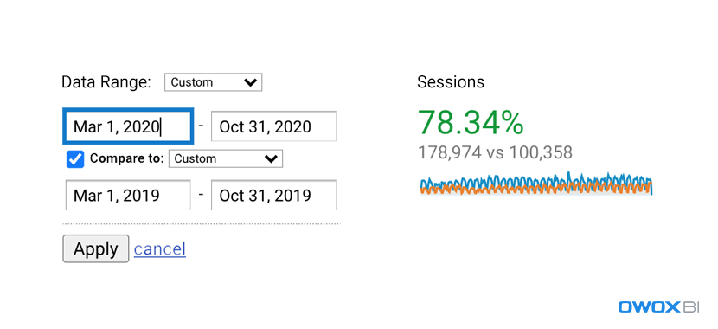Viewport: 718px width, 329px height.
Task: Click the Mar 1, 2019 comparison start field
Action: (128, 195)
